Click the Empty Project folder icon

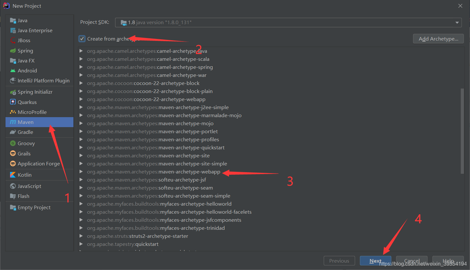coord(13,208)
